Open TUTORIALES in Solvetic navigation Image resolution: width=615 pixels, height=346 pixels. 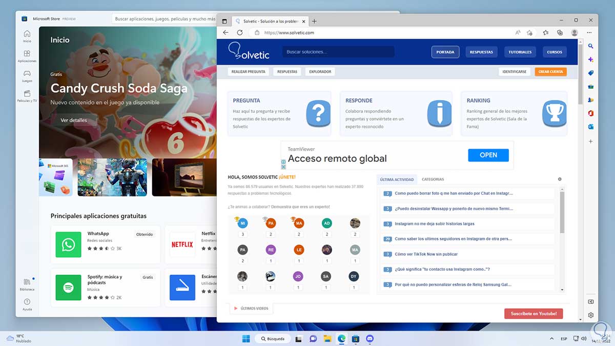point(520,52)
